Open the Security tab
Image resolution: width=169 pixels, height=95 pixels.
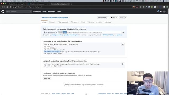coord(91,22)
